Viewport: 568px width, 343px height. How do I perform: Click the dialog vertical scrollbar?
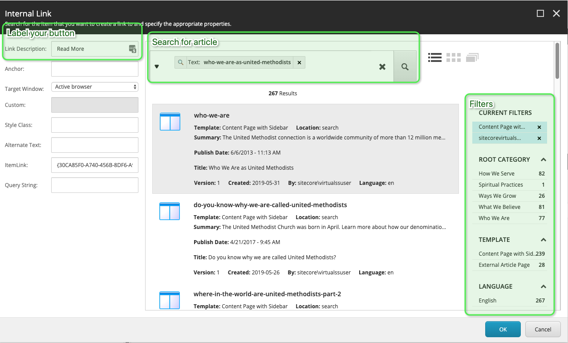(x=557, y=61)
